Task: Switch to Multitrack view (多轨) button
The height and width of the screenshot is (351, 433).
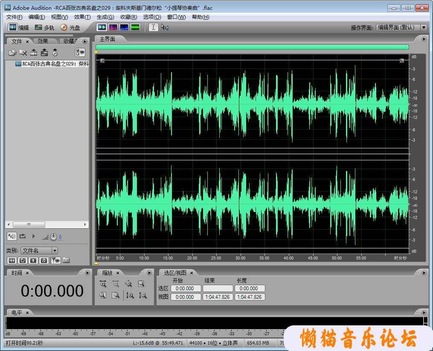Action: pos(44,27)
